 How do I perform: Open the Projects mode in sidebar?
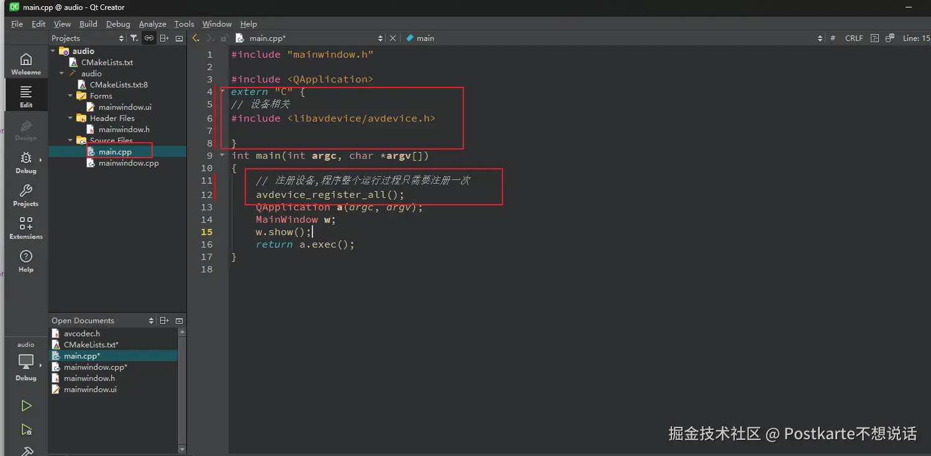26,195
